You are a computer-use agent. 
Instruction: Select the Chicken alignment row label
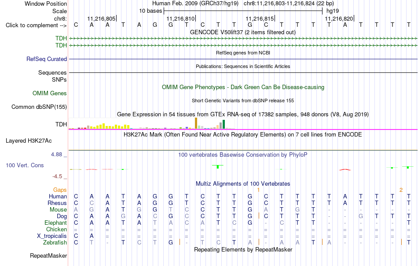[x=56, y=229]
